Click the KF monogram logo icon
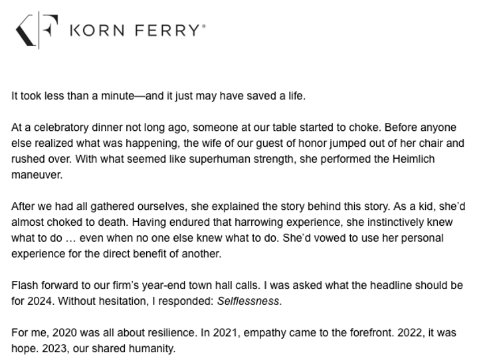Screen dimensions: 489x364 click(37, 31)
